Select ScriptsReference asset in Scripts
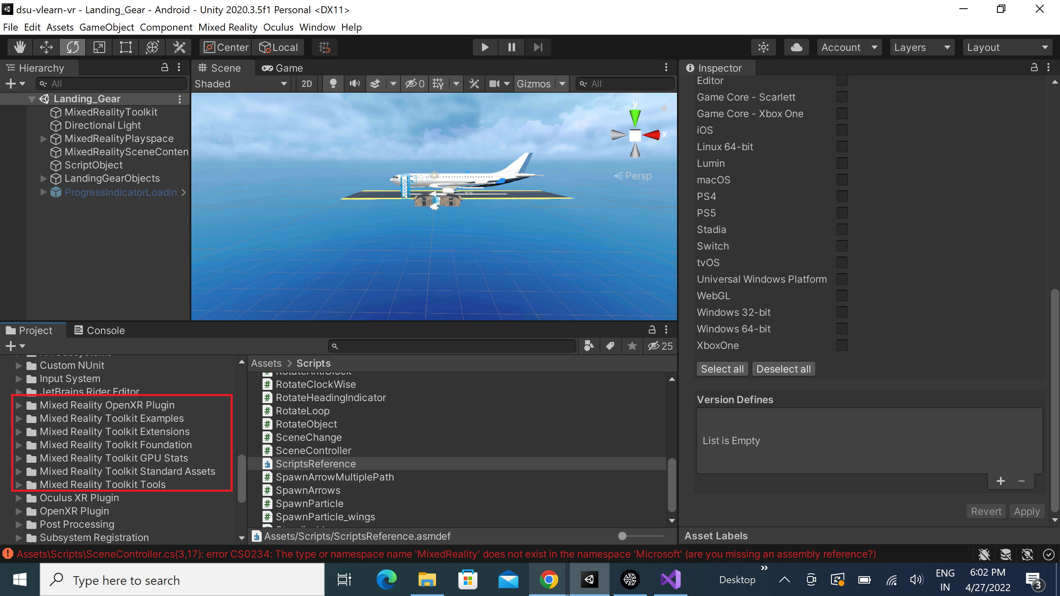This screenshot has height=596, width=1060. tap(456, 464)
